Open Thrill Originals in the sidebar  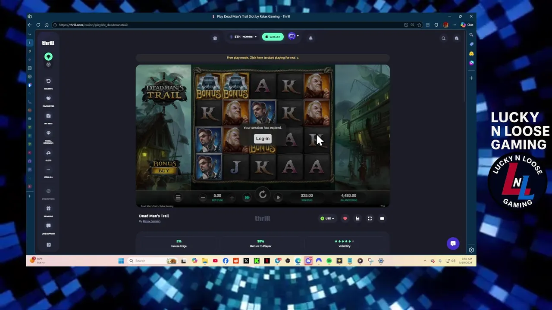point(48,137)
